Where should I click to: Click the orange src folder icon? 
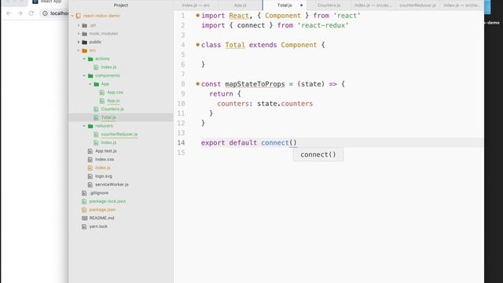(85, 50)
